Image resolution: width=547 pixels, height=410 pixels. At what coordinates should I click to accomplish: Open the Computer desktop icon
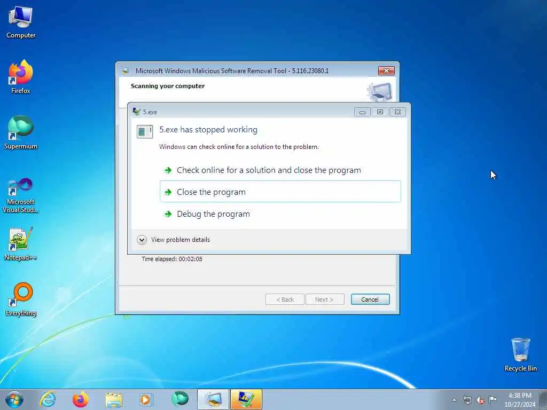point(21,22)
